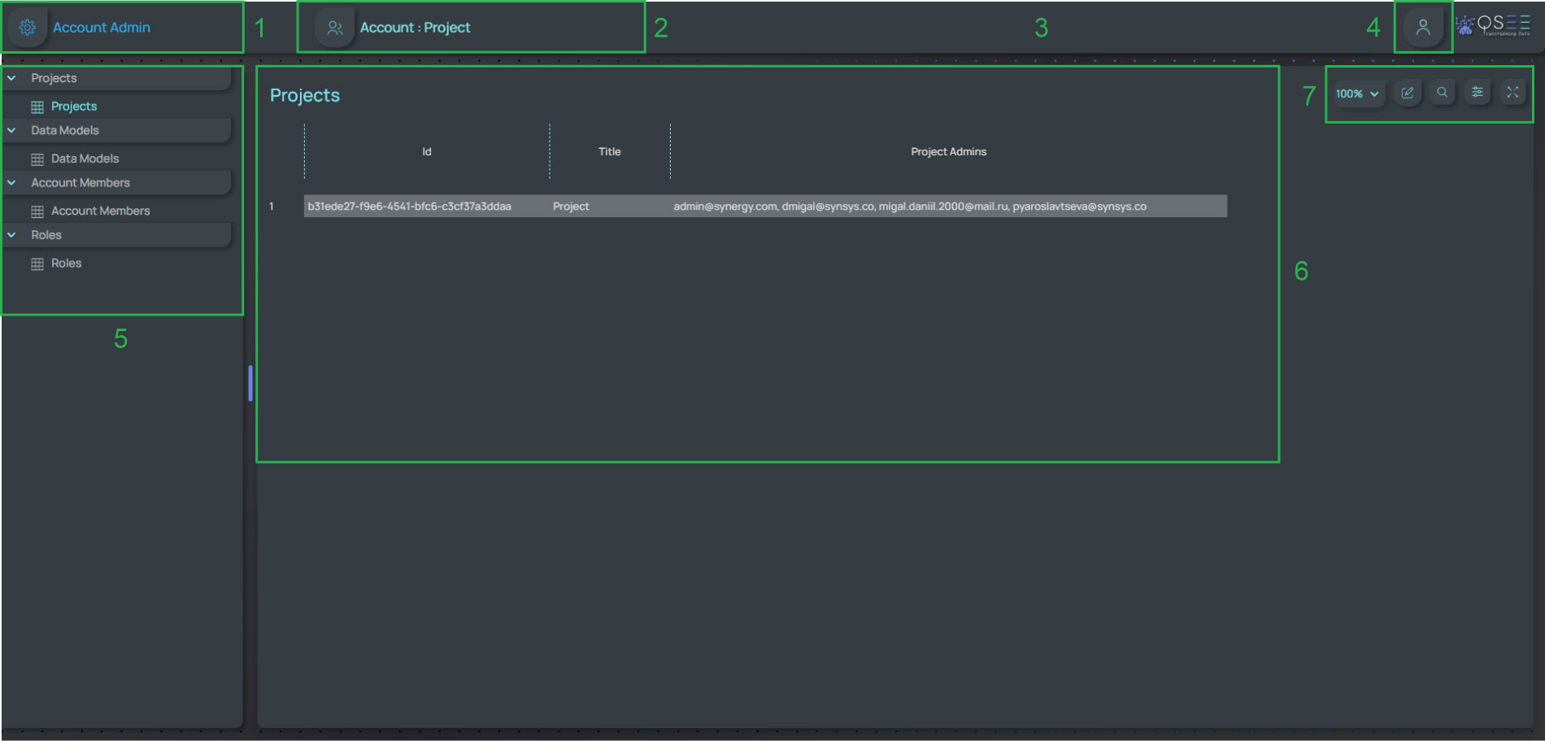Select Roles table item in sidebar

(x=66, y=264)
